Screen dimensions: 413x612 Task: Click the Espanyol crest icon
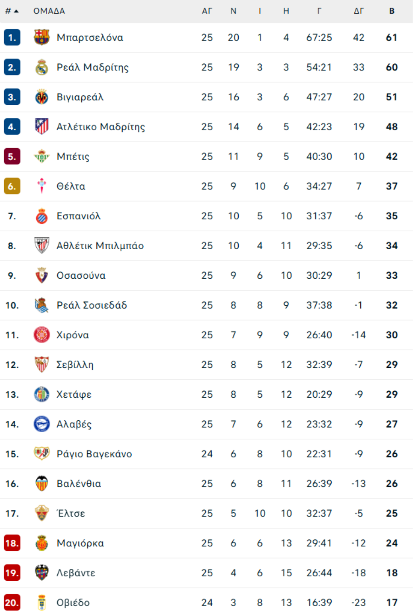click(42, 216)
